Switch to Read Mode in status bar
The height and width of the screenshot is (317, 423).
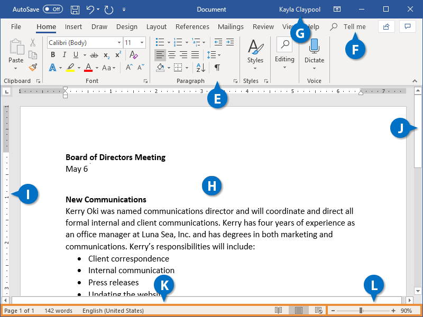[277, 310]
